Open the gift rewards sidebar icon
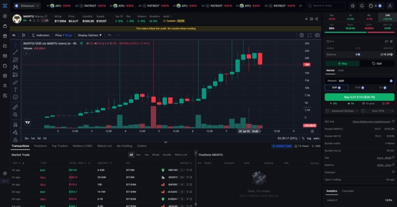The height and width of the screenshot is (207, 397). point(5,36)
